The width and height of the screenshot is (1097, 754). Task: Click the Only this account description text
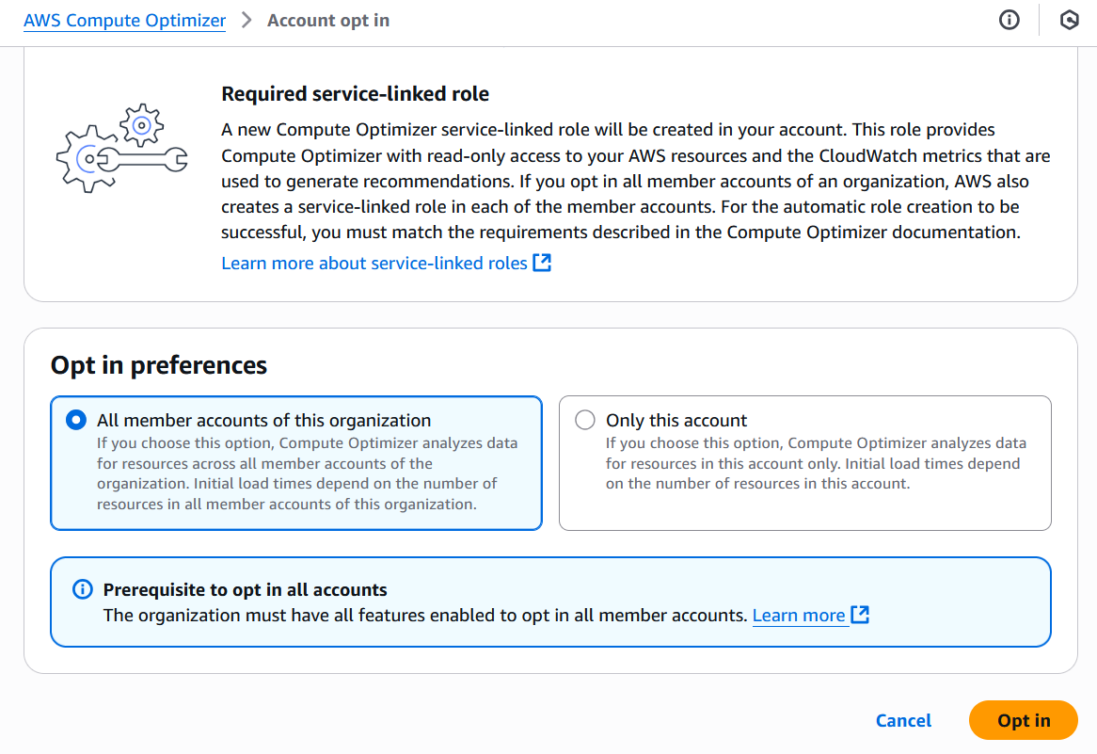[816, 463]
